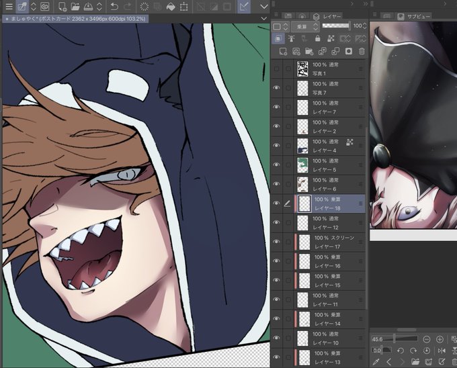Reset sub view rotation
The width and height of the screenshot is (457, 368).
426,351
